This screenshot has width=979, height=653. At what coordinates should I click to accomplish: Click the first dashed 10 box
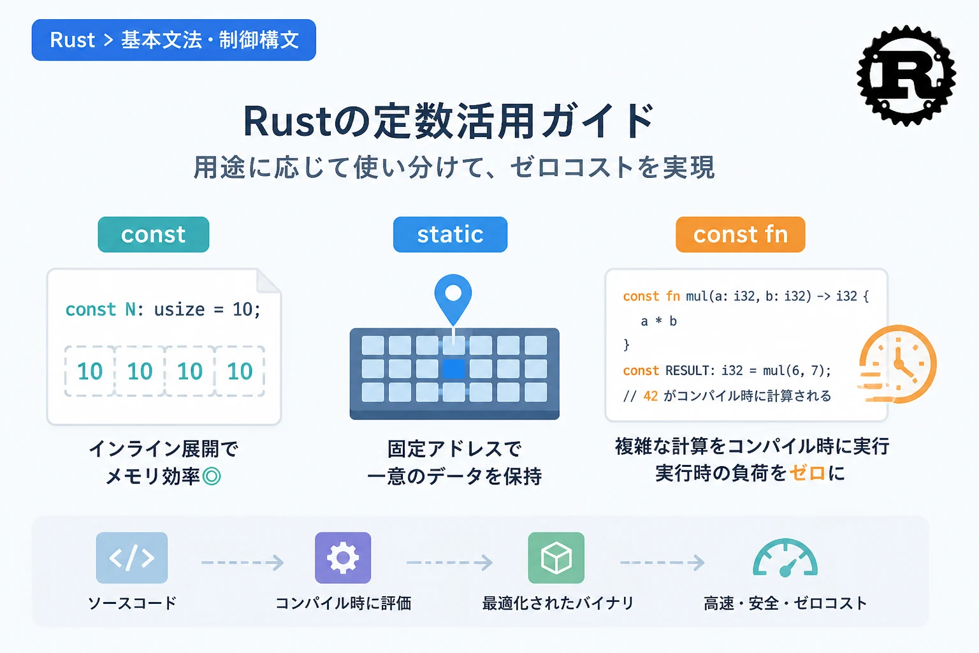coord(90,371)
